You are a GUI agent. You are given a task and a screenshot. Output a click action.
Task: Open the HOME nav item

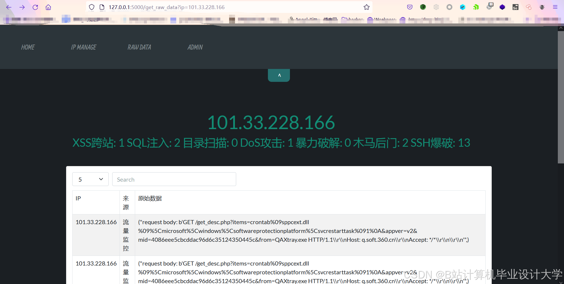(x=28, y=47)
